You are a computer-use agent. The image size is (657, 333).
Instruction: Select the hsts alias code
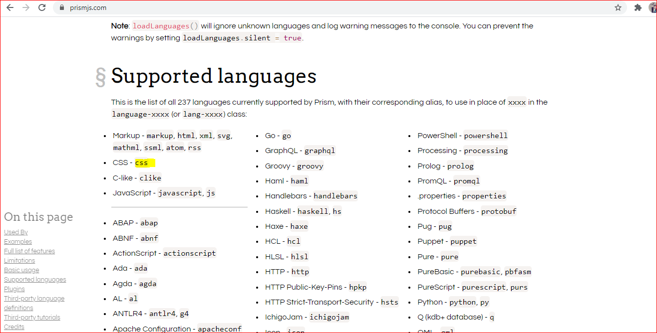(x=389, y=302)
